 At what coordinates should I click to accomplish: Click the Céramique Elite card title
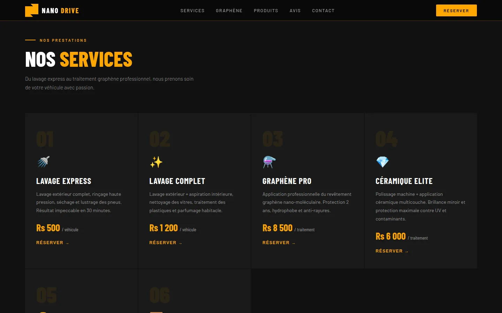404,181
